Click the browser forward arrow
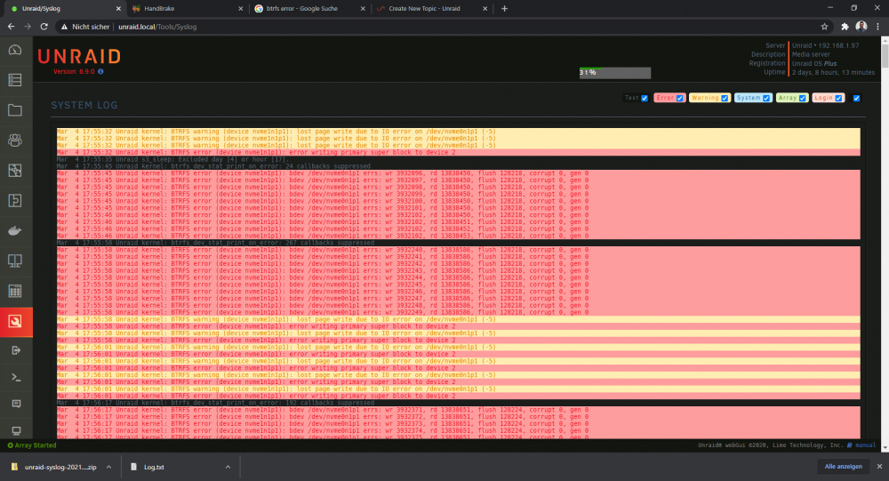Image resolution: width=889 pixels, height=481 pixels. point(28,27)
